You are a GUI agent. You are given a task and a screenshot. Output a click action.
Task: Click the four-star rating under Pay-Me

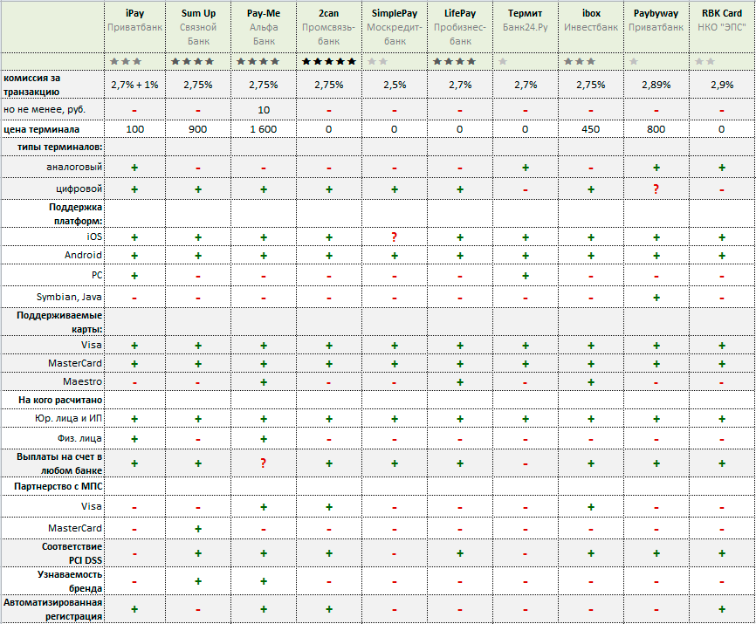258,61
